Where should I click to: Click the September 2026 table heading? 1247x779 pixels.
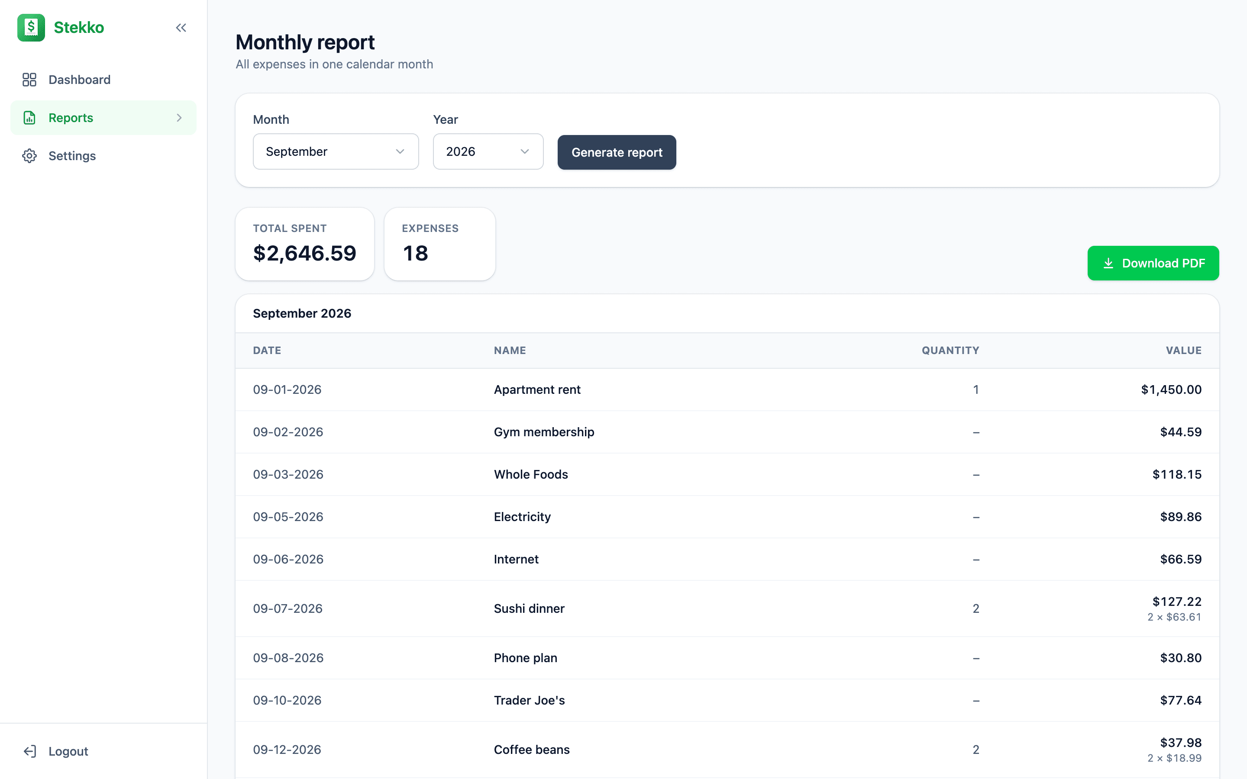tap(302, 313)
